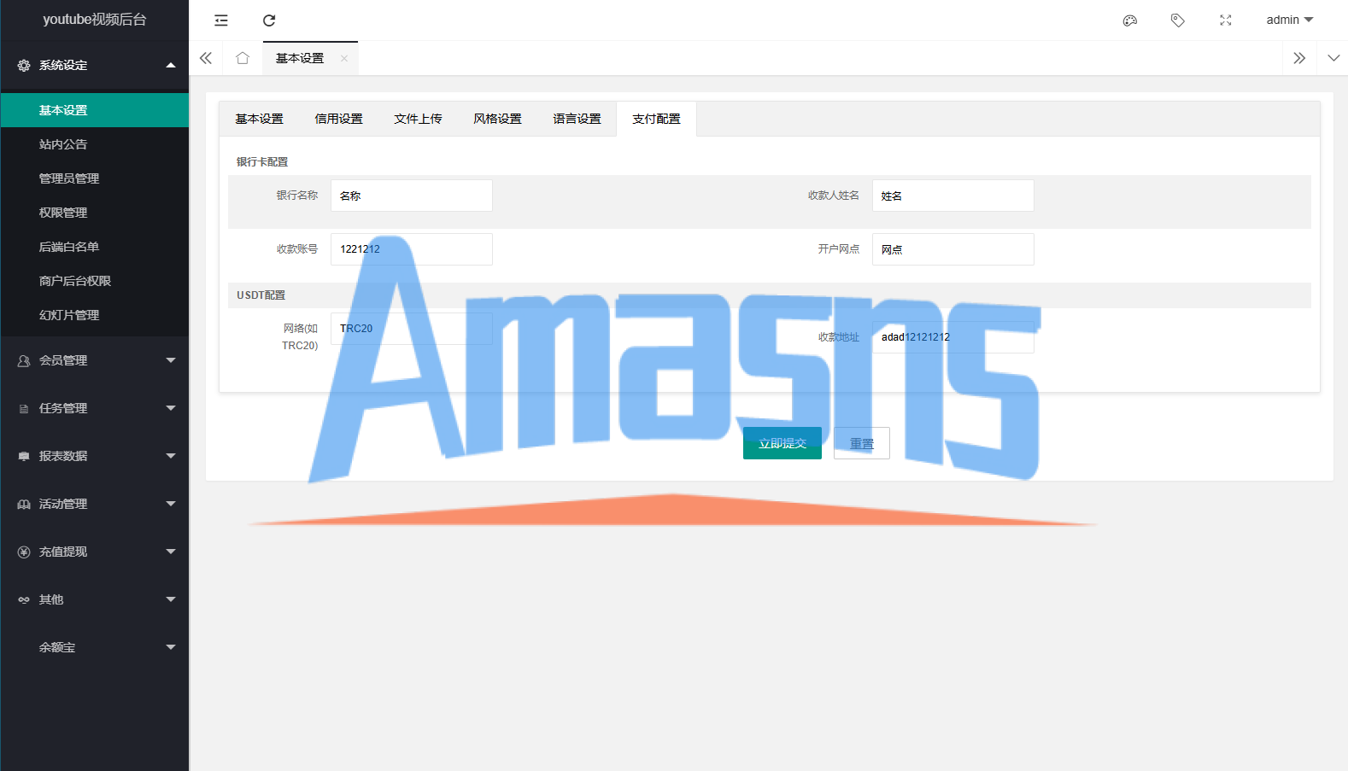Open the home tab icon

pos(243,58)
